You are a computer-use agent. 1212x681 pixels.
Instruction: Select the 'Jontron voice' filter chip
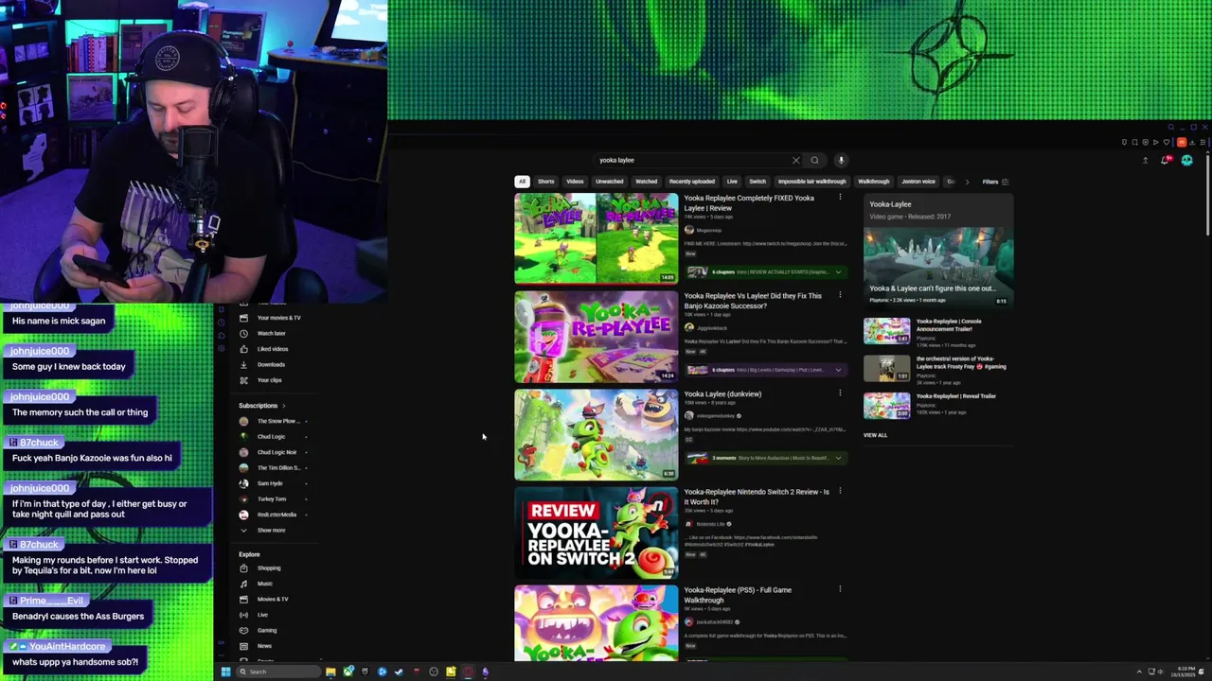pyautogui.click(x=918, y=182)
